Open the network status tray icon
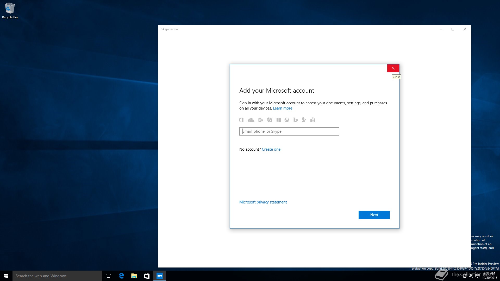The height and width of the screenshot is (281, 500). 465,276
